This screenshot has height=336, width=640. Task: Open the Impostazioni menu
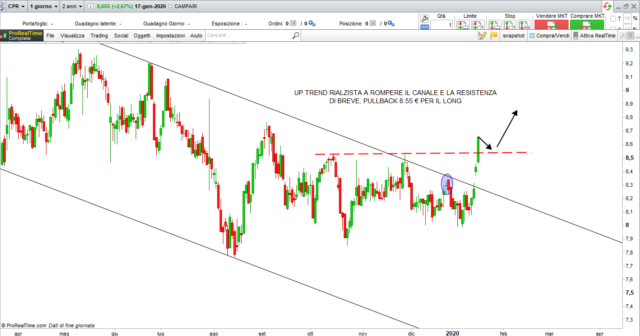pyautogui.click(x=170, y=36)
